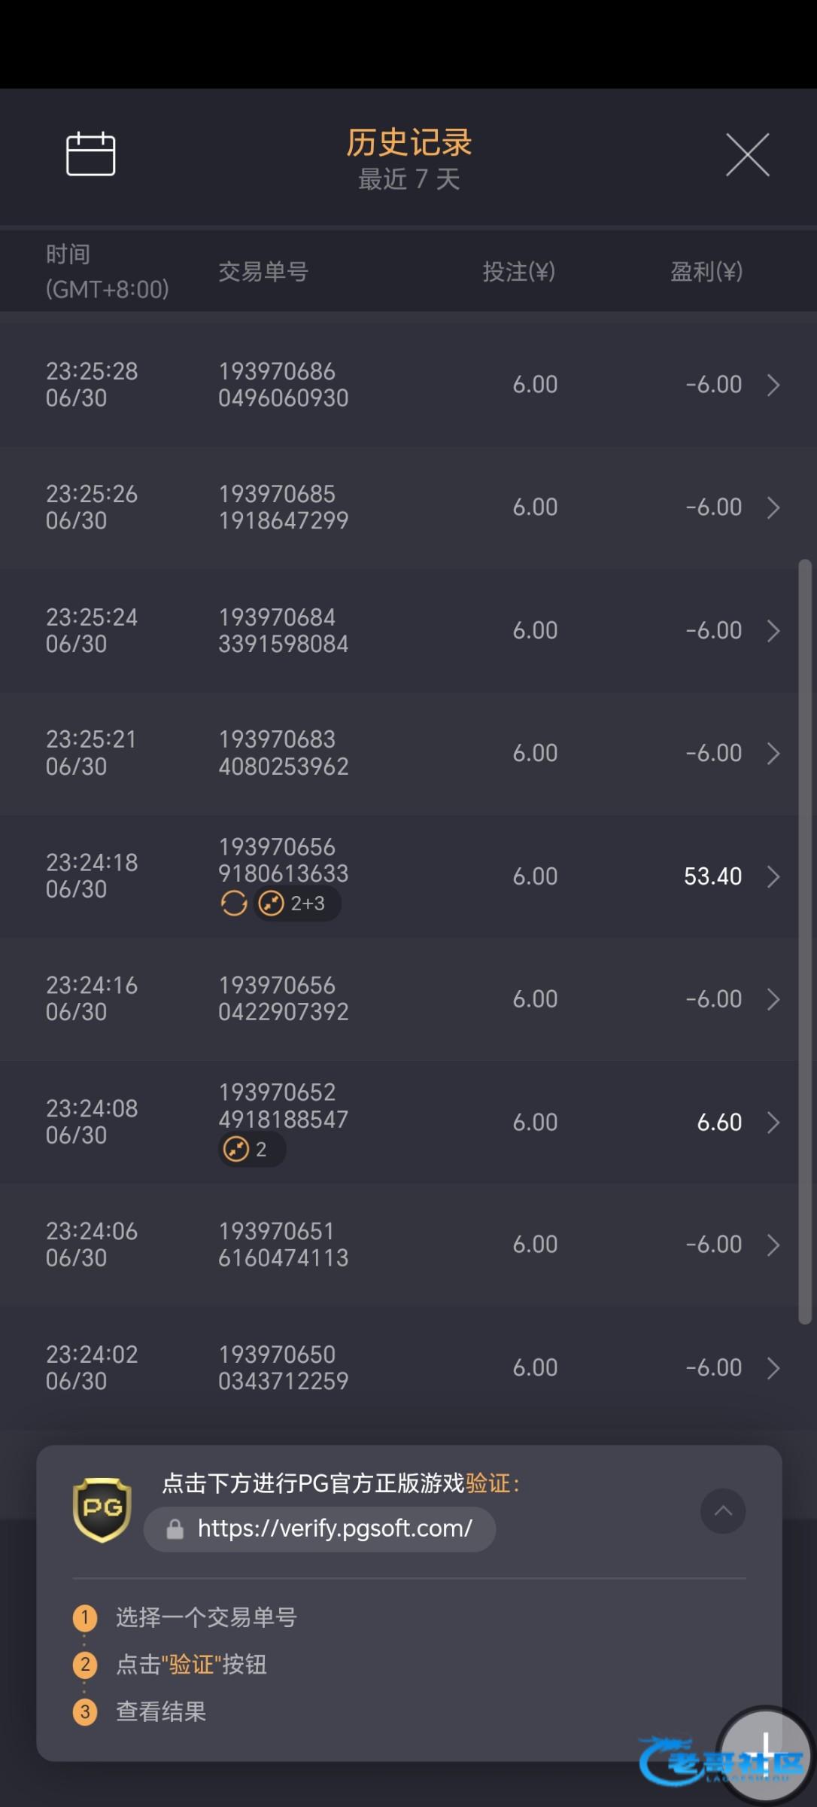Click the PG shield logo icon
817x1807 pixels.
pyautogui.click(x=102, y=1509)
